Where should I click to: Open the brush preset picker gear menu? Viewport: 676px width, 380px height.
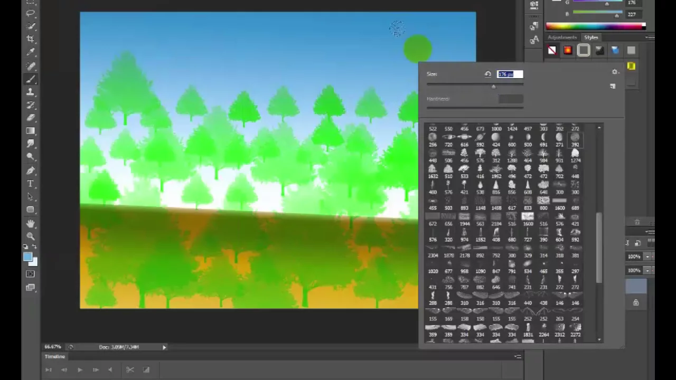(615, 72)
